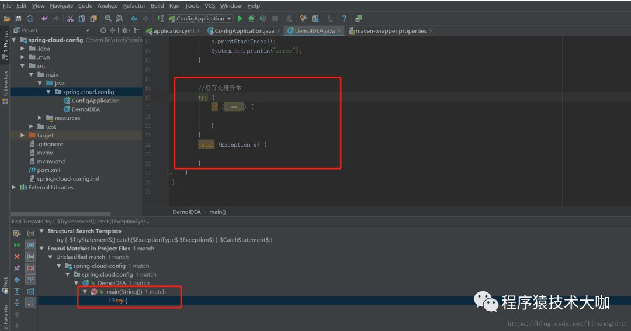Open the Navigate menu

point(61,6)
